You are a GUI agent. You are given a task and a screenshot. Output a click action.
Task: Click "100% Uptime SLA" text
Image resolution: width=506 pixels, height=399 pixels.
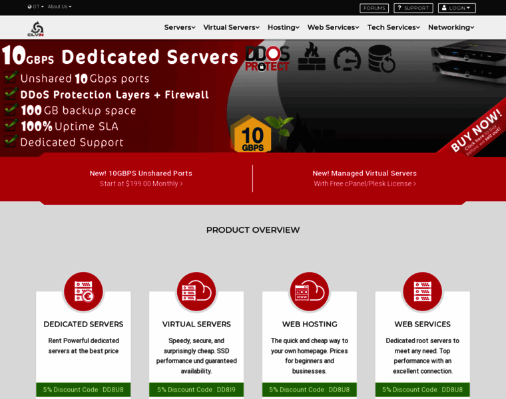click(69, 126)
